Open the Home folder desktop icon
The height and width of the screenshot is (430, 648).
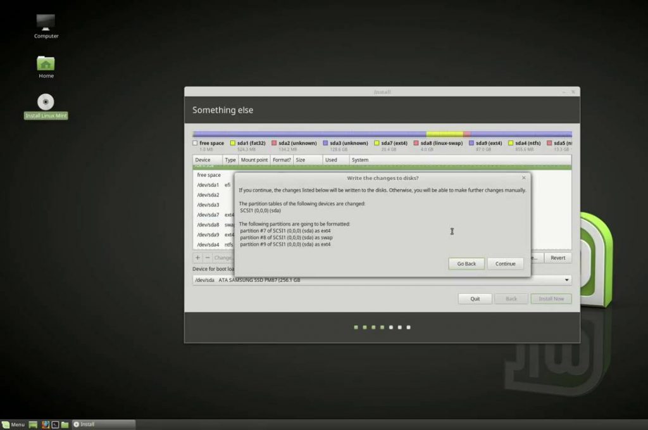[46, 67]
